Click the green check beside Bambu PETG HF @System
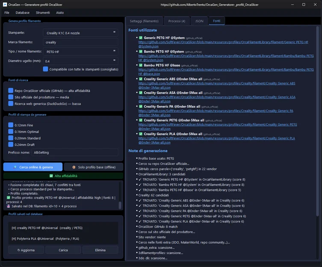The width and height of the screenshot is (322, 267). pos(141,52)
